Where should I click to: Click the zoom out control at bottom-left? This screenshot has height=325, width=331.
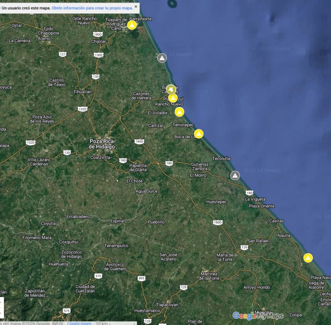coord(1,313)
